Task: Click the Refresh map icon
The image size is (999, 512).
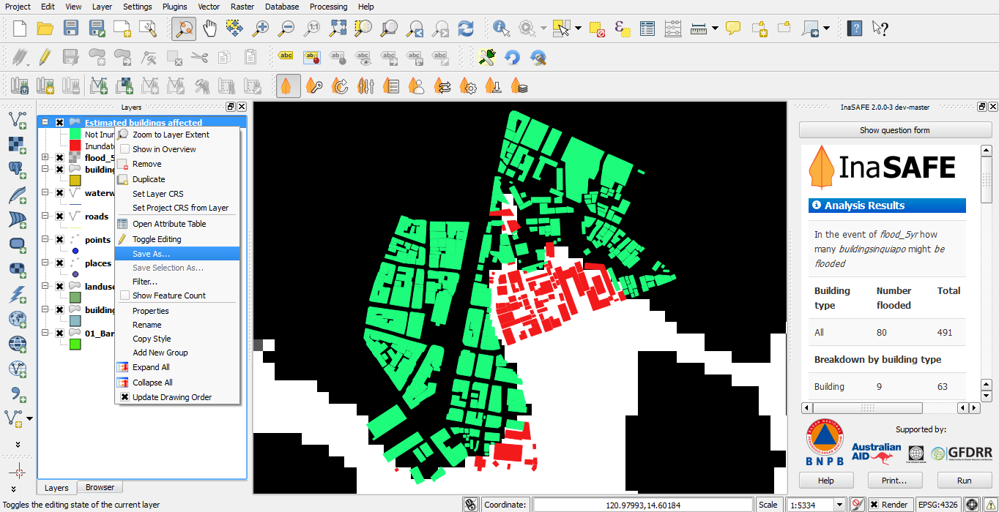Action: tap(466, 29)
